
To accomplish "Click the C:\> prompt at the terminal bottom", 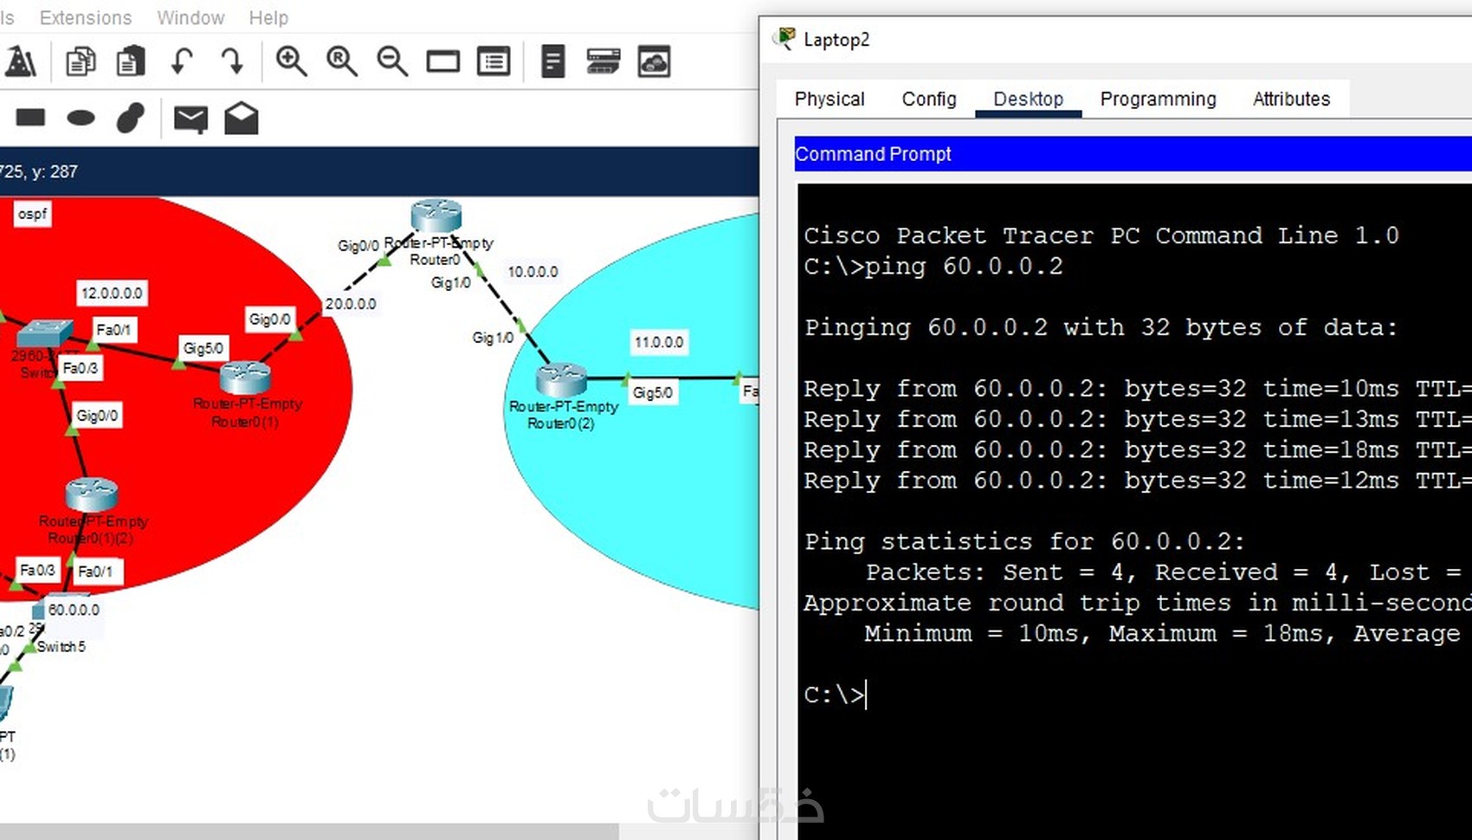I will tap(834, 695).
